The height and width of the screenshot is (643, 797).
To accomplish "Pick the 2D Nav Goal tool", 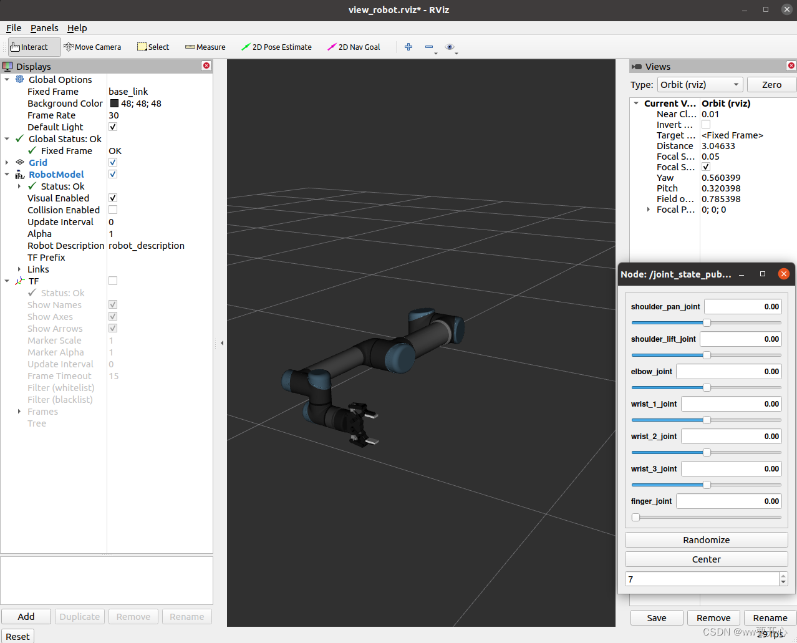I will [x=354, y=47].
